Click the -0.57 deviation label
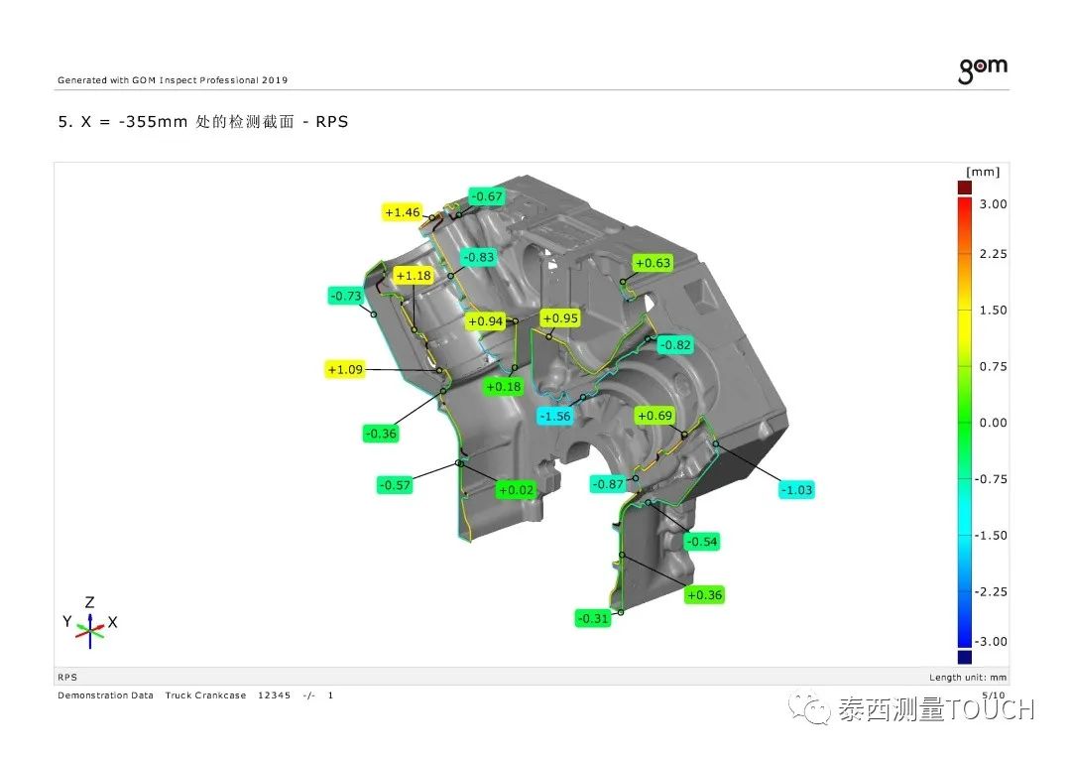This screenshot has width=1071, height=757. tap(395, 486)
